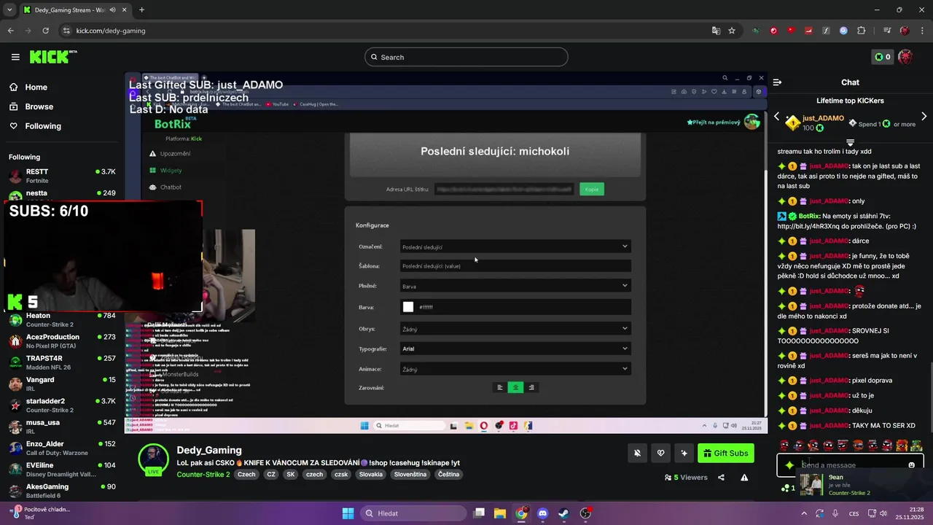
Task: Open Heaton channel in Following list
Action: (x=61, y=320)
